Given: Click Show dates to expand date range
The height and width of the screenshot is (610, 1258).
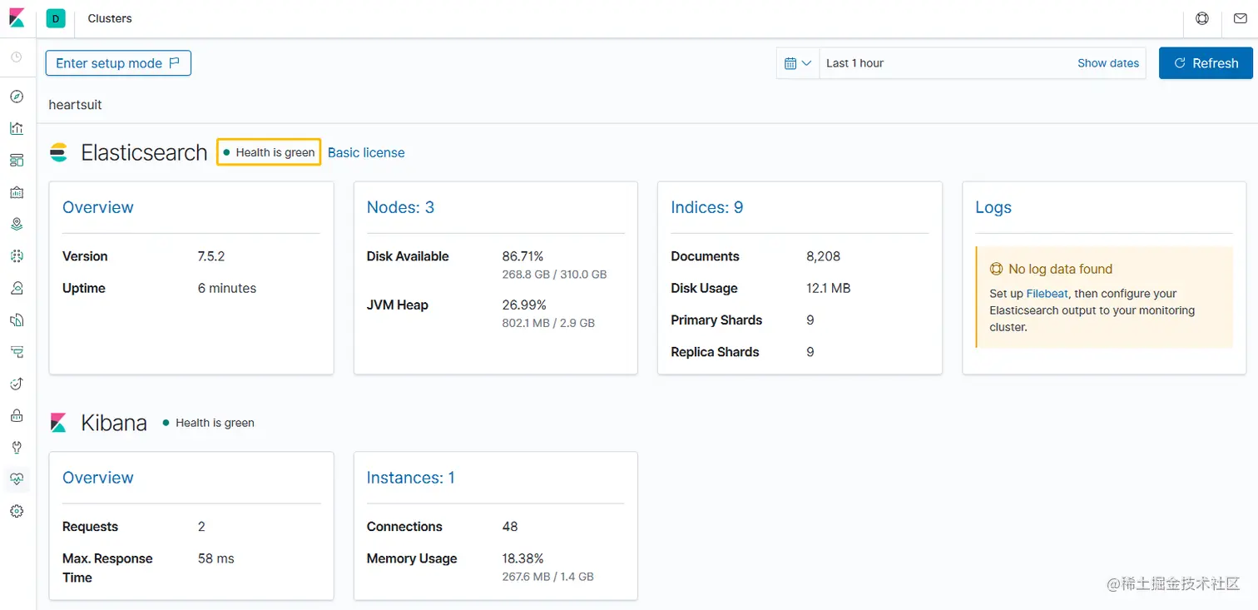Looking at the screenshot, I should pyautogui.click(x=1107, y=62).
